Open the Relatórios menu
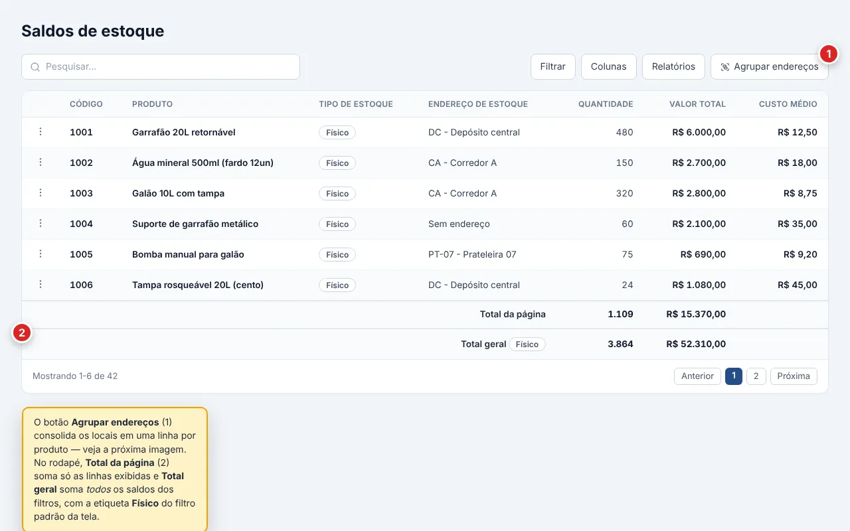This screenshot has height=531, width=850. pos(673,67)
